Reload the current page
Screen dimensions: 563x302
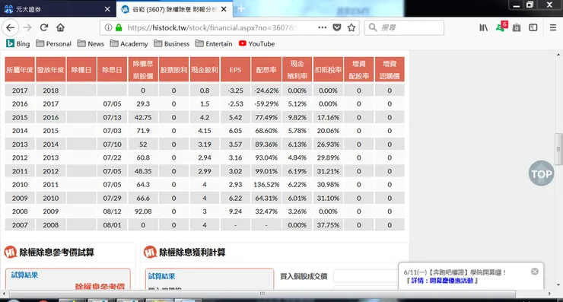pos(44,27)
